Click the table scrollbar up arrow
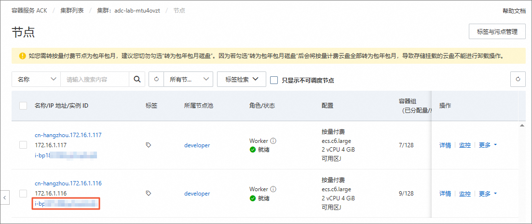The width and height of the screenshot is (532, 224). click(522, 126)
